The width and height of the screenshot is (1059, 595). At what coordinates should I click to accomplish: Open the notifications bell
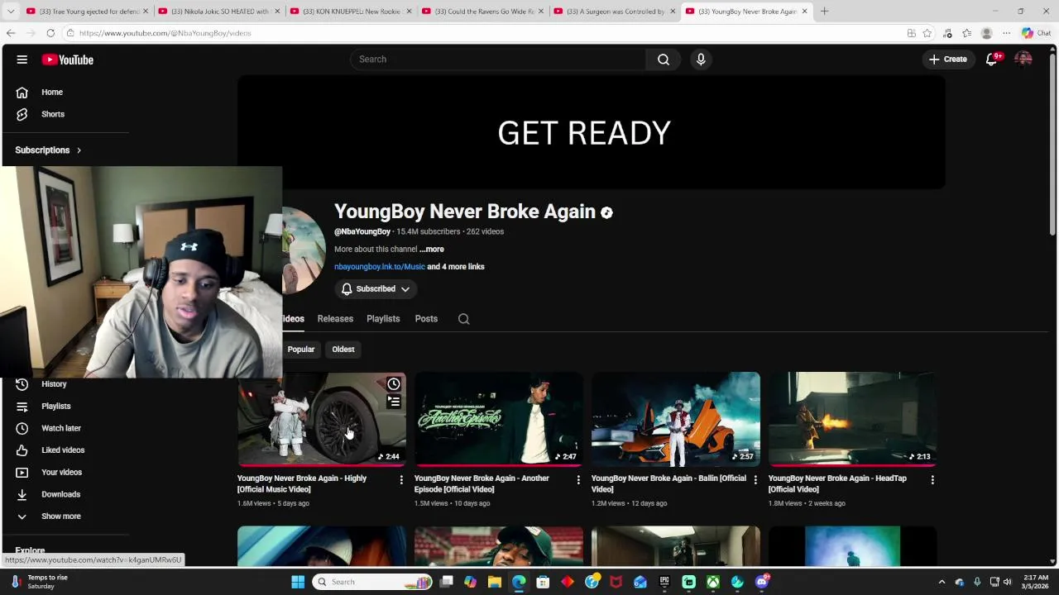(x=992, y=59)
